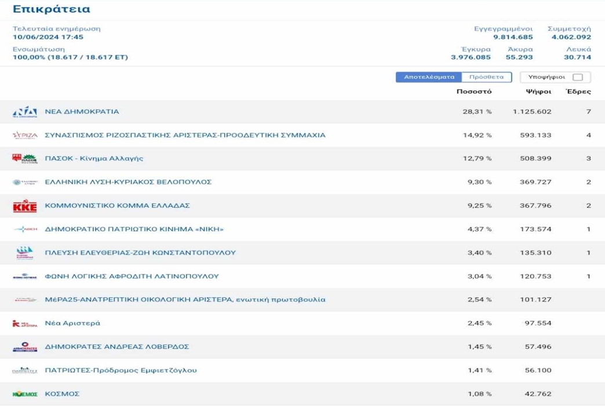Click the ΚΟΣΜΟΣ party logo

click(25, 394)
